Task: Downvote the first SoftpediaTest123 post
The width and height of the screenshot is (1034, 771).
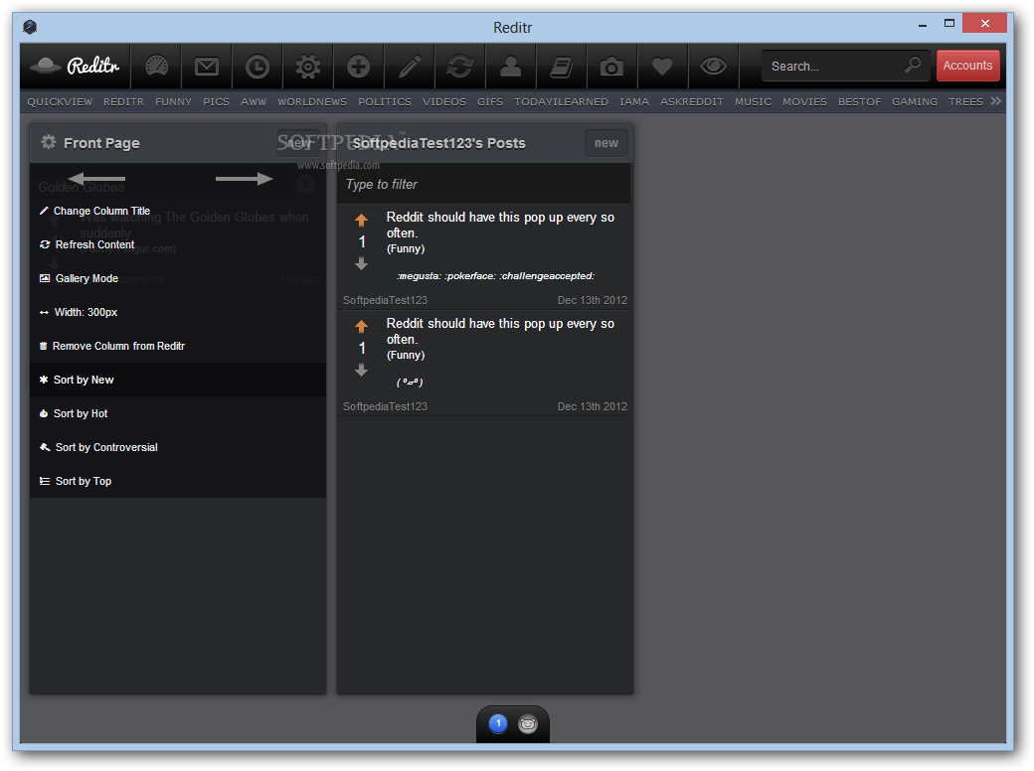Action: (x=361, y=264)
